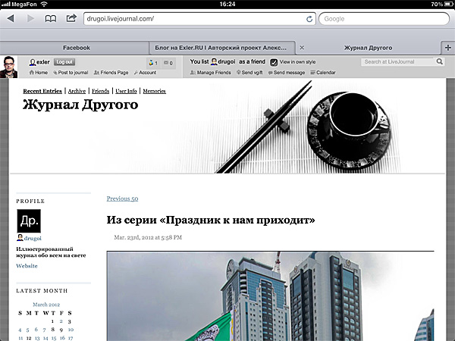The height and width of the screenshot is (341, 455).
Task: Click the drugoi profile picture
Action: click(x=28, y=221)
